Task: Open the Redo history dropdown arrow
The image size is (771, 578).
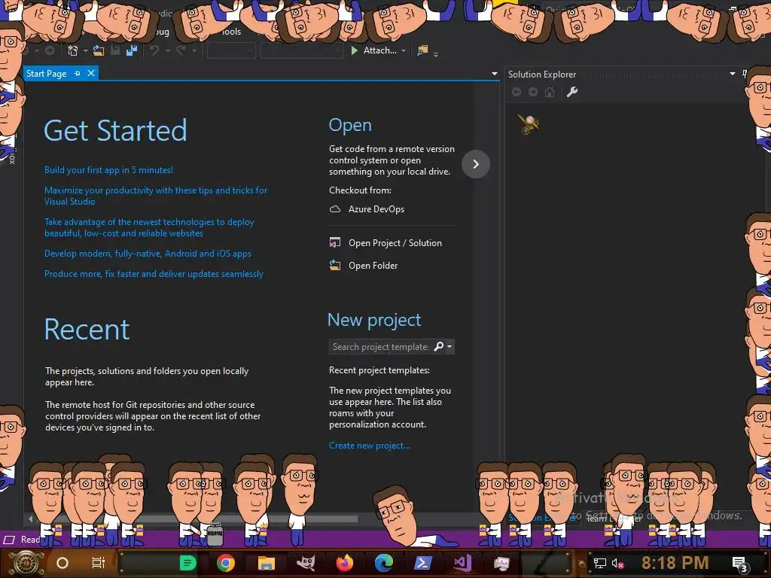Action: (x=194, y=50)
